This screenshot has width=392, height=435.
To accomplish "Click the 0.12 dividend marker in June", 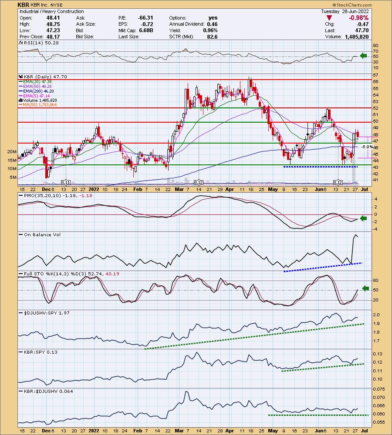I will coord(338,183).
